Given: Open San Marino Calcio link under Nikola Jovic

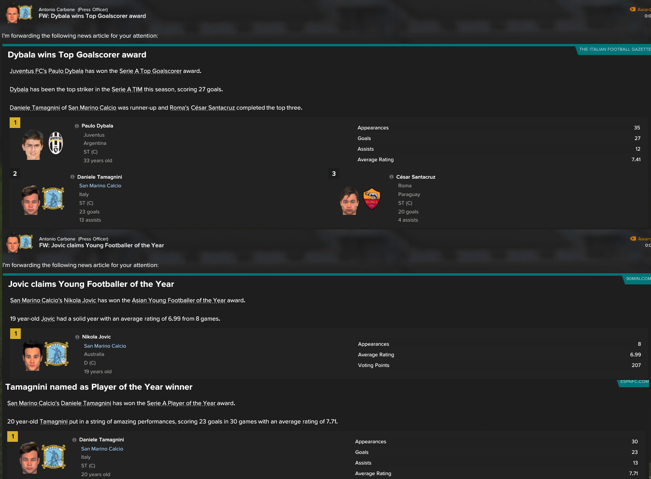Looking at the screenshot, I should pyautogui.click(x=105, y=346).
